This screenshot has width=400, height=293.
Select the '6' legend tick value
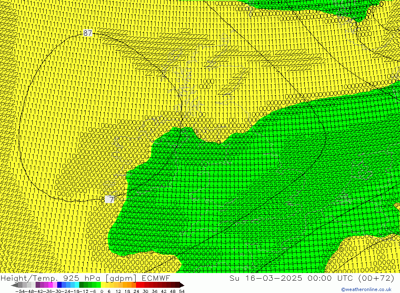(x=109, y=291)
